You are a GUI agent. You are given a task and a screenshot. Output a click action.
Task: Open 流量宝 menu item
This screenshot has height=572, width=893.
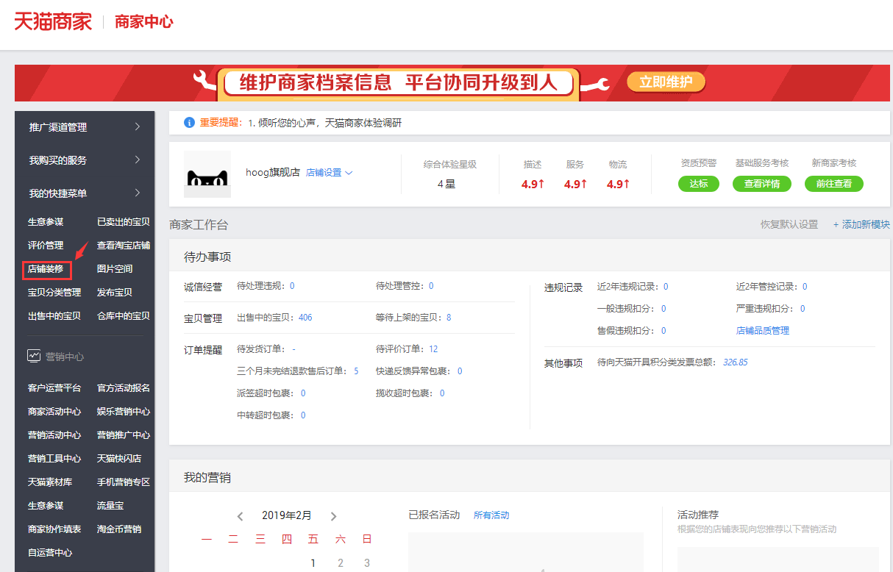(x=110, y=506)
